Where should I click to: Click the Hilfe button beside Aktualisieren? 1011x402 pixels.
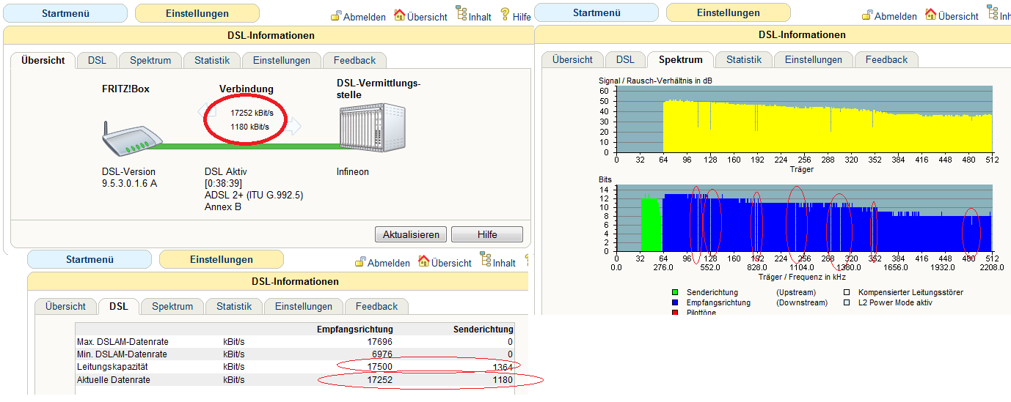tap(487, 234)
